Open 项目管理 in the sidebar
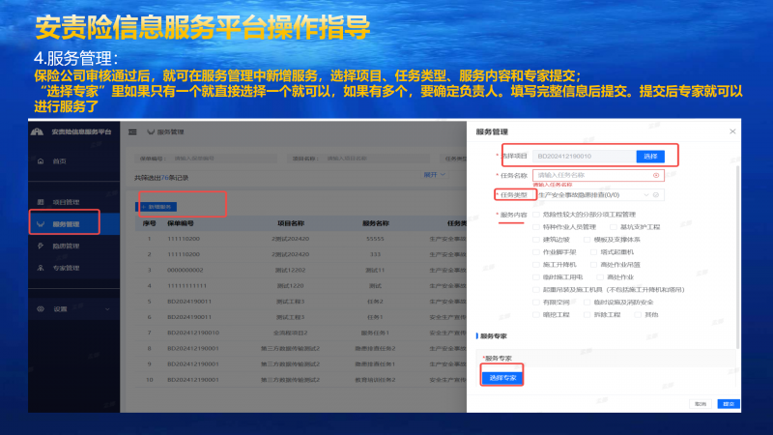The width and height of the screenshot is (773, 435). 66,202
